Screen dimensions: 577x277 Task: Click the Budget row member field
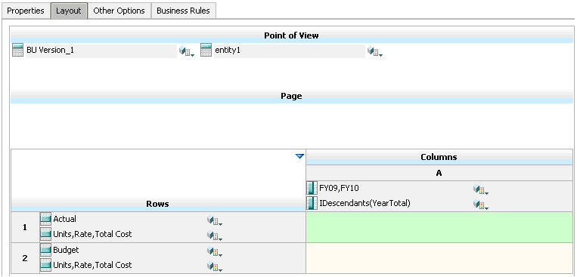click(x=129, y=250)
